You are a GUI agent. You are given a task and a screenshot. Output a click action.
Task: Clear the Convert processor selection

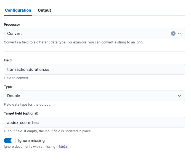[173, 33]
